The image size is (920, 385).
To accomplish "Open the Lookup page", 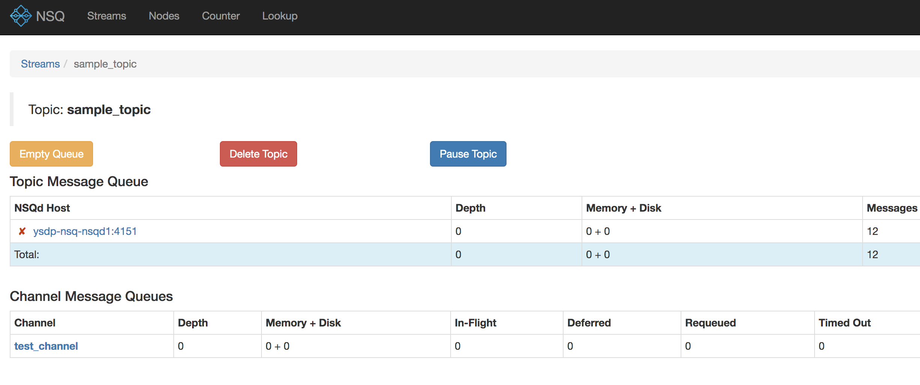I will [x=280, y=16].
